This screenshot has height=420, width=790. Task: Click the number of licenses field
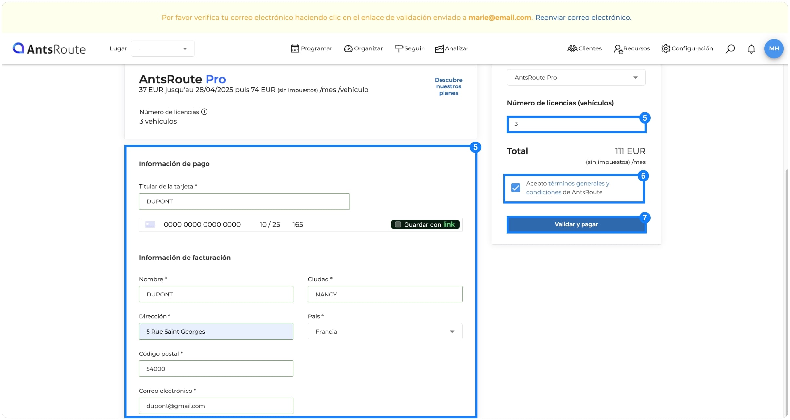[576, 124]
